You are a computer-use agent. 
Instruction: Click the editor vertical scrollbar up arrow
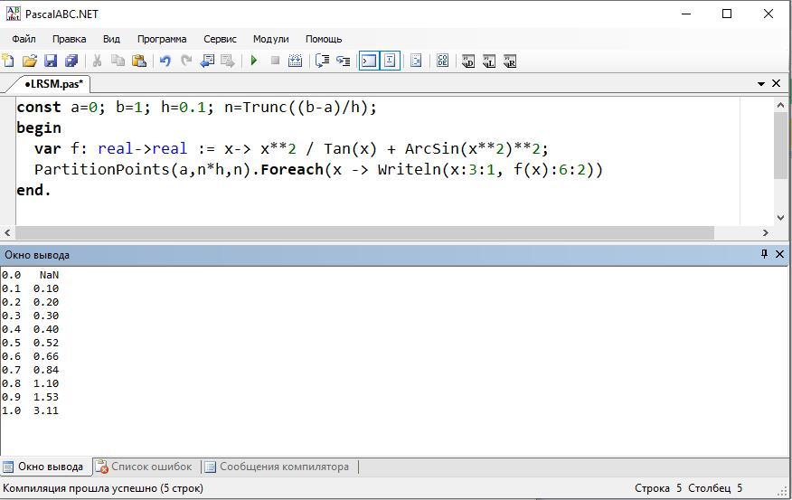pyautogui.click(x=780, y=105)
